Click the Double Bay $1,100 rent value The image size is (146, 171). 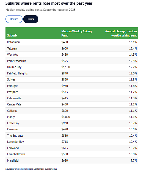pyautogui.click(x=66, y=67)
